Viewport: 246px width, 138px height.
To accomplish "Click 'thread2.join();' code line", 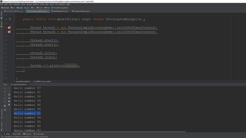I will click(x=43, y=57).
